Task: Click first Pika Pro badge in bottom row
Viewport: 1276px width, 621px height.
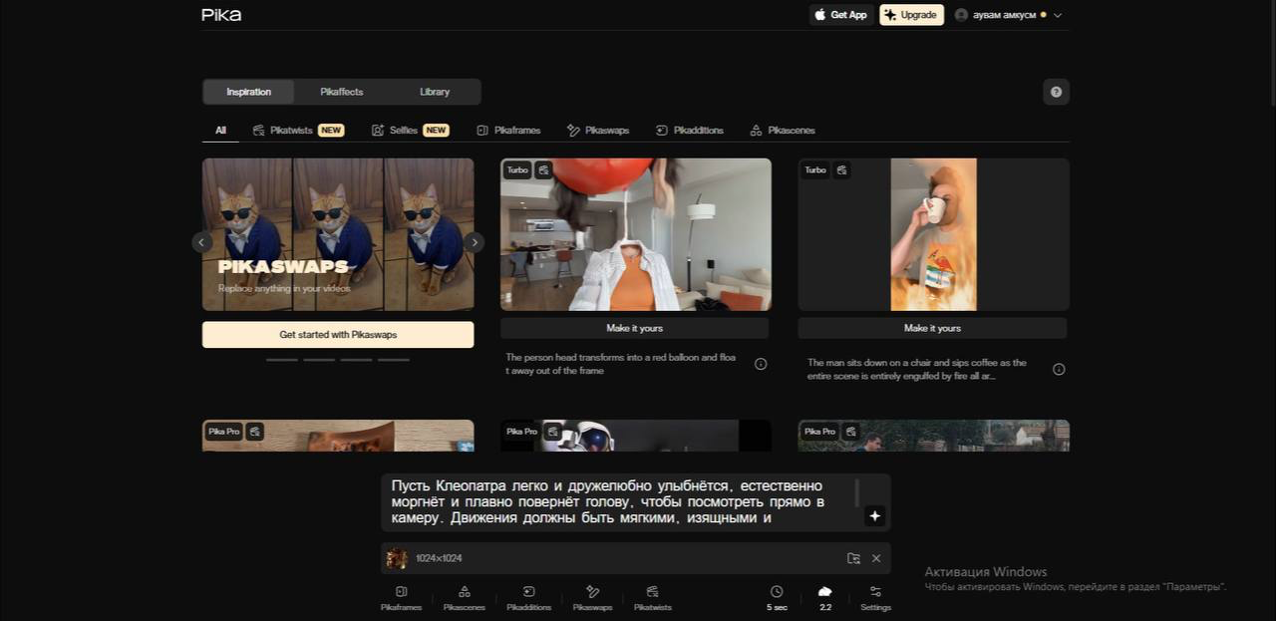Action: click(x=223, y=432)
